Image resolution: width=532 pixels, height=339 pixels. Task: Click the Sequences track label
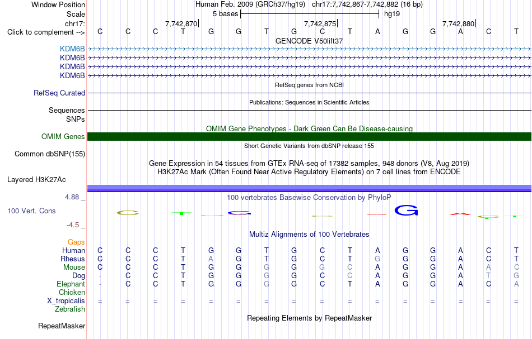pos(67,110)
